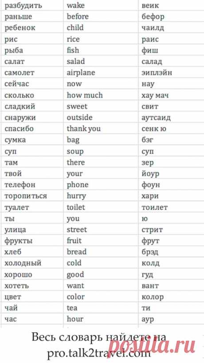Click the English word "toilet"
204x363 pixels.
pyautogui.click(x=76, y=207)
